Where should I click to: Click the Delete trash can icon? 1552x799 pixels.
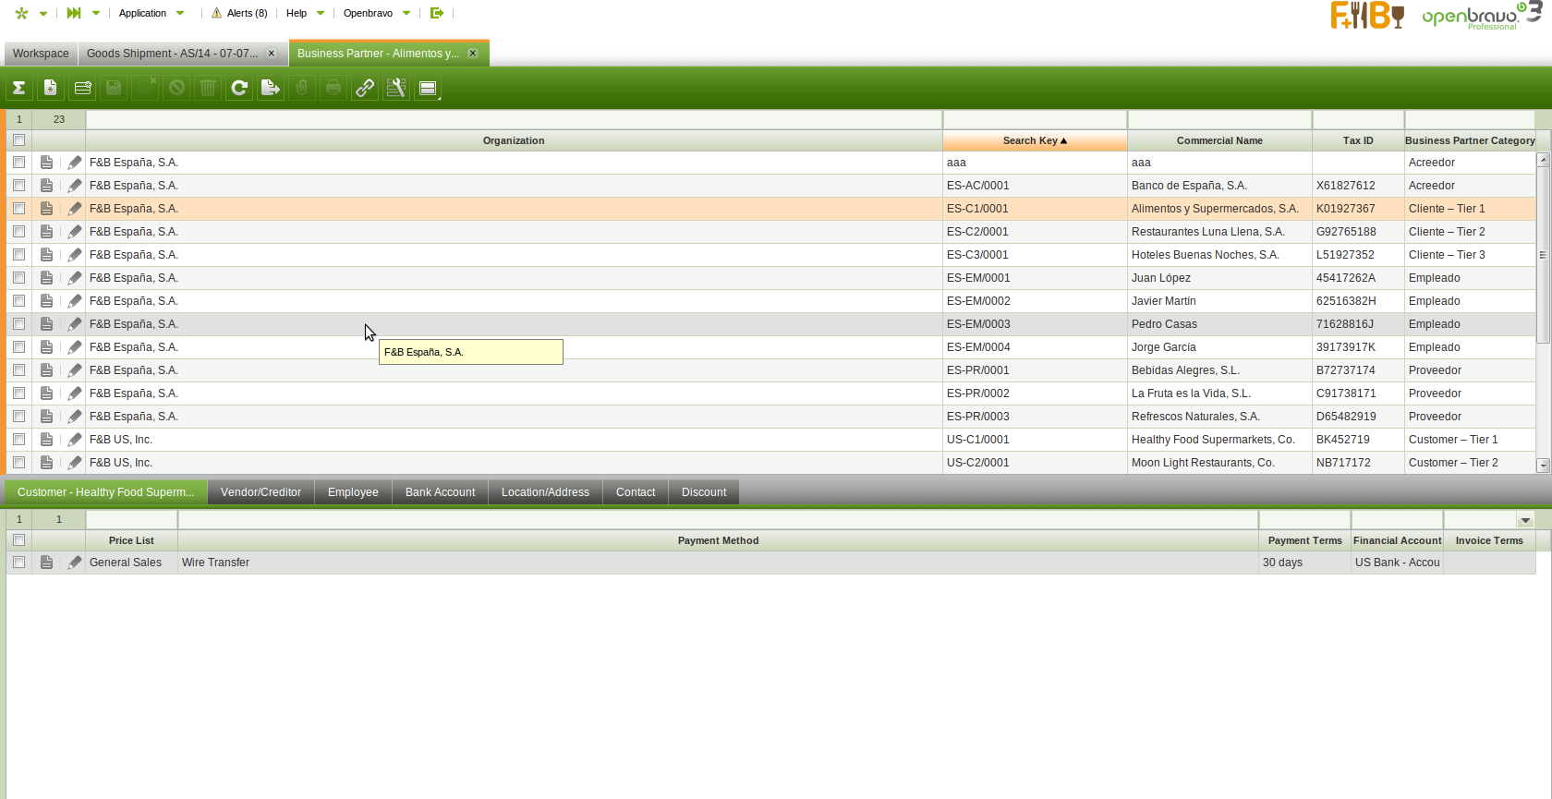(208, 88)
